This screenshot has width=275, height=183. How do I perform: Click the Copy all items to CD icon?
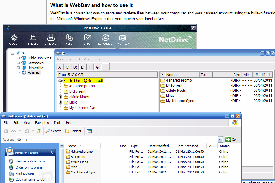(11, 179)
